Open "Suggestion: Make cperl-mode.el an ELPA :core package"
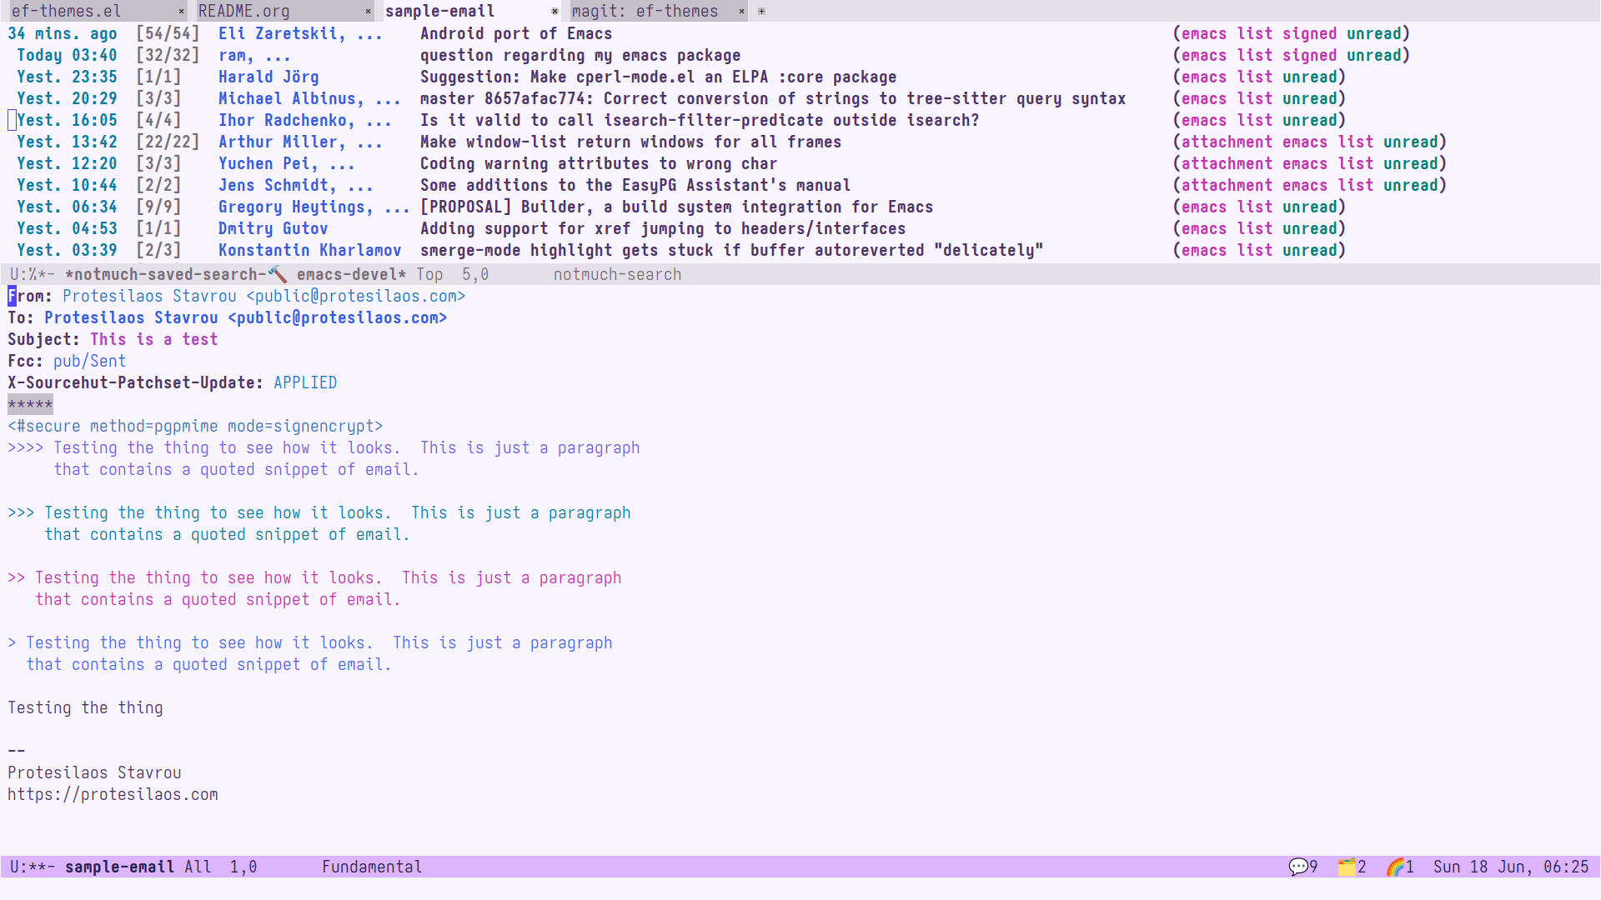 [659, 77]
